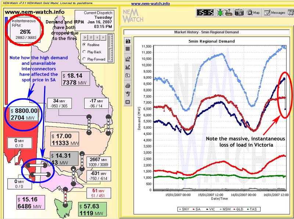
Task: Click the Tasmania price box $57.63
Action: tap(93, 209)
